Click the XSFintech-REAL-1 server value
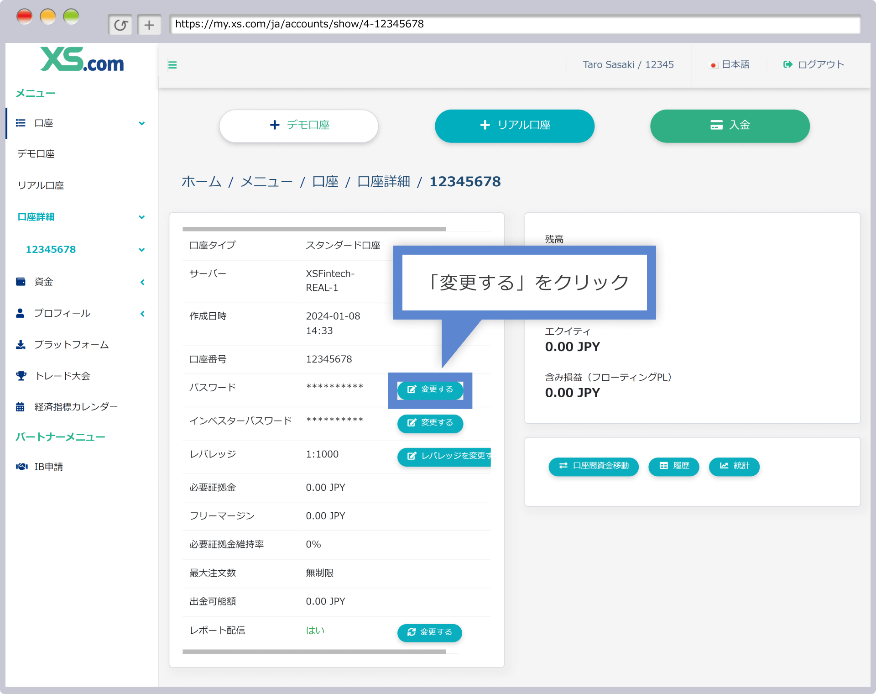The height and width of the screenshot is (694, 876). pos(330,280)
